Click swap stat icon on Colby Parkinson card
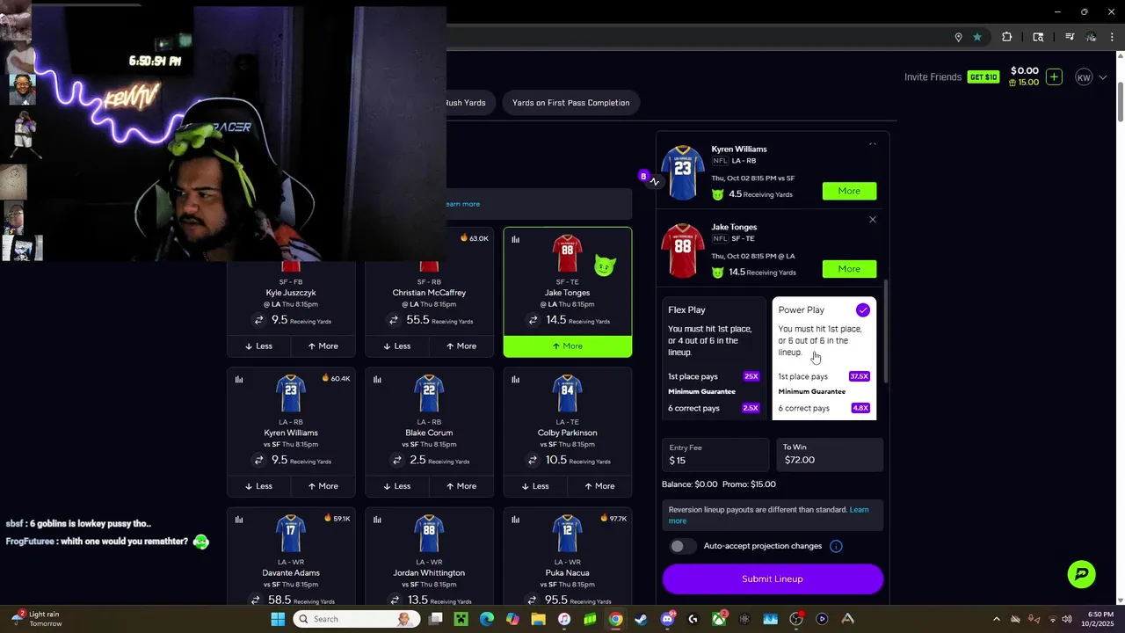Image resolution: width=1125 pixels, height=633 pixels. point(532,460)
